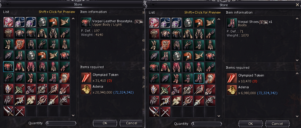Image resolution: width=301 pixels, height=128 pixels.
Task: Focus the Quantity field in the Vorpal Shoes store
Action: click(x=207, y=124)
